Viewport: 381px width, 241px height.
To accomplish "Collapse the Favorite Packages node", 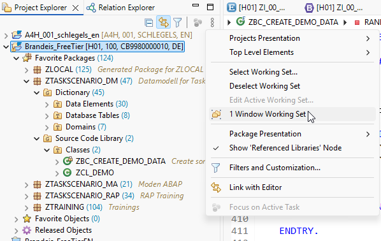I will pyautogui.click(x=17, y=59).
